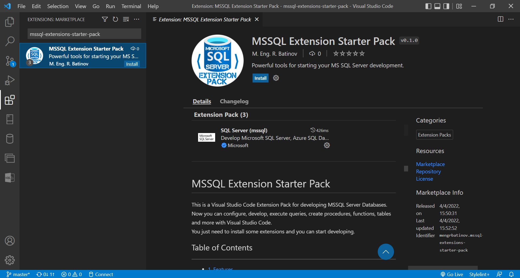Open editor More Actions ellipsis

[511, 19]
